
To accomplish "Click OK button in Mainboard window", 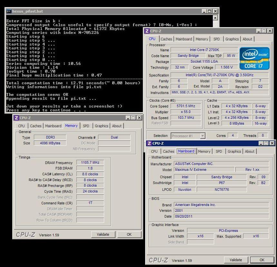I will click(262, 260).
